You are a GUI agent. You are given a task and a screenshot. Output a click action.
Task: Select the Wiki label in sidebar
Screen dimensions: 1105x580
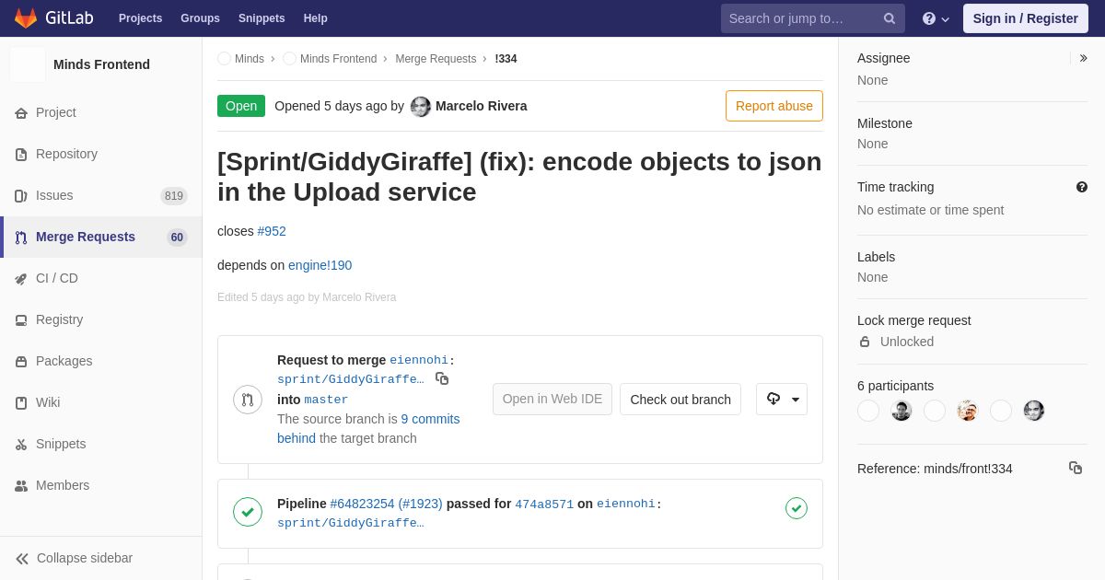click(48, 402)
